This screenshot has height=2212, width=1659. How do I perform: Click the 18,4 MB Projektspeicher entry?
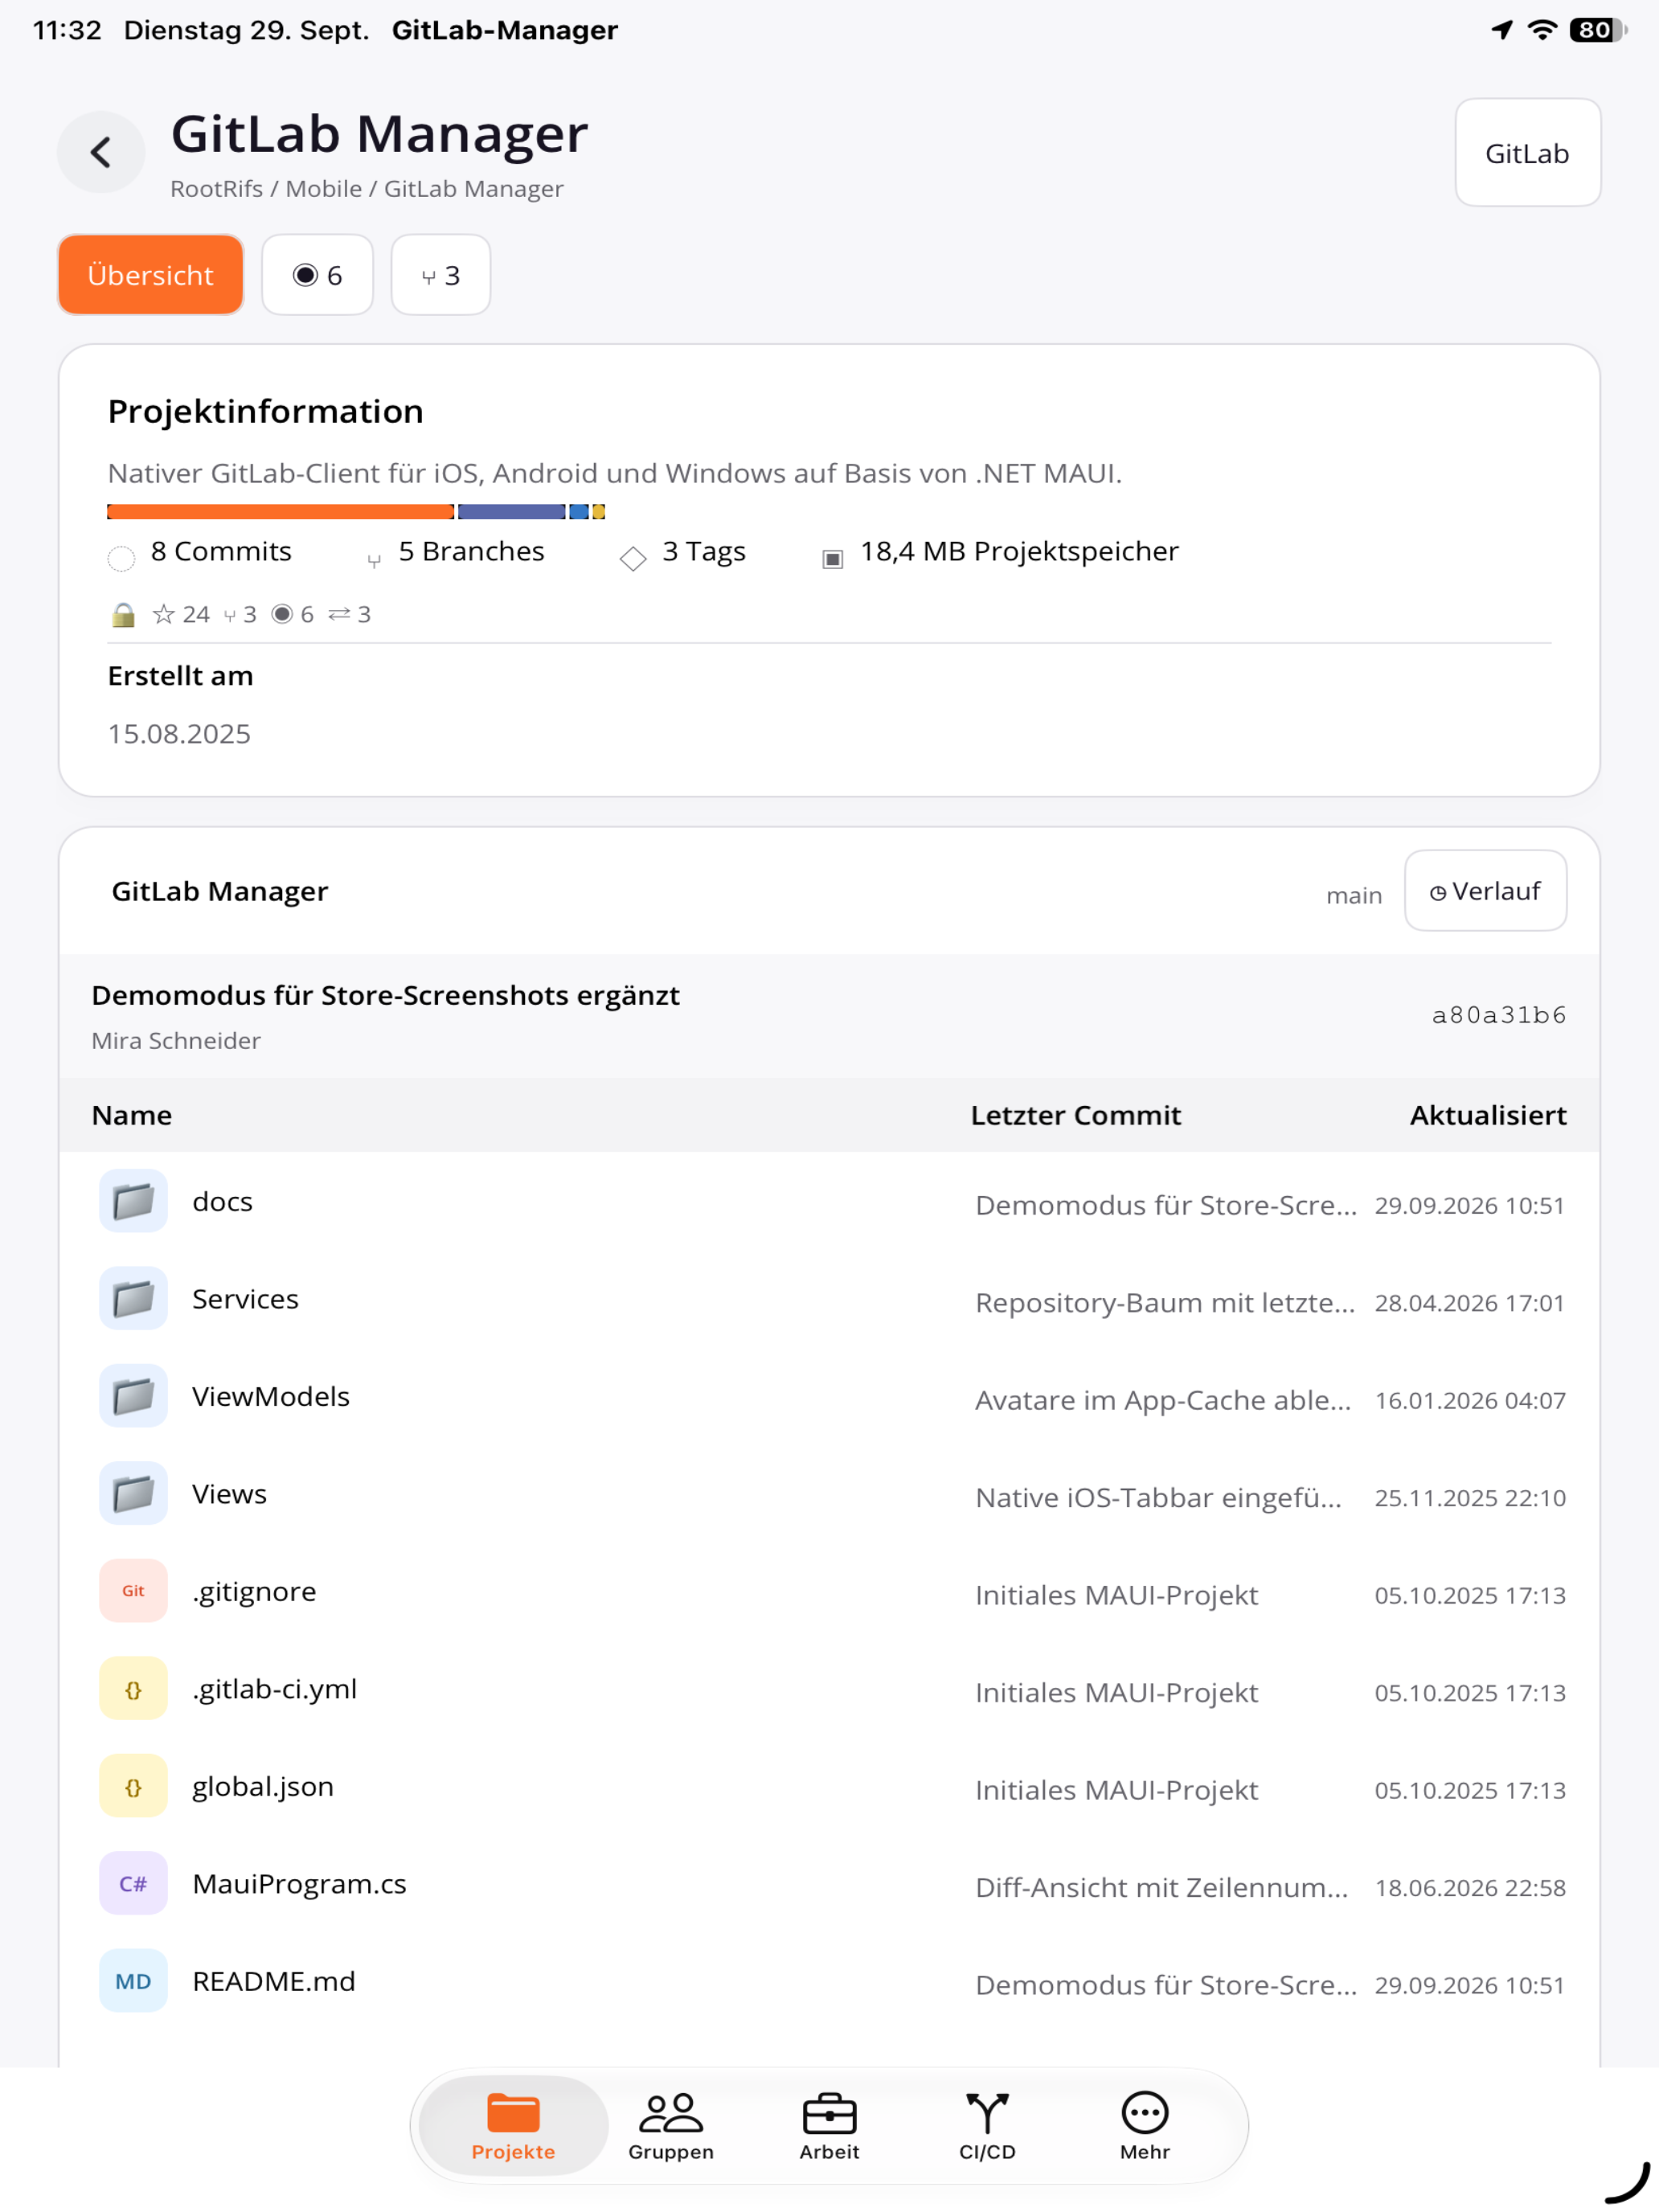1000,552
